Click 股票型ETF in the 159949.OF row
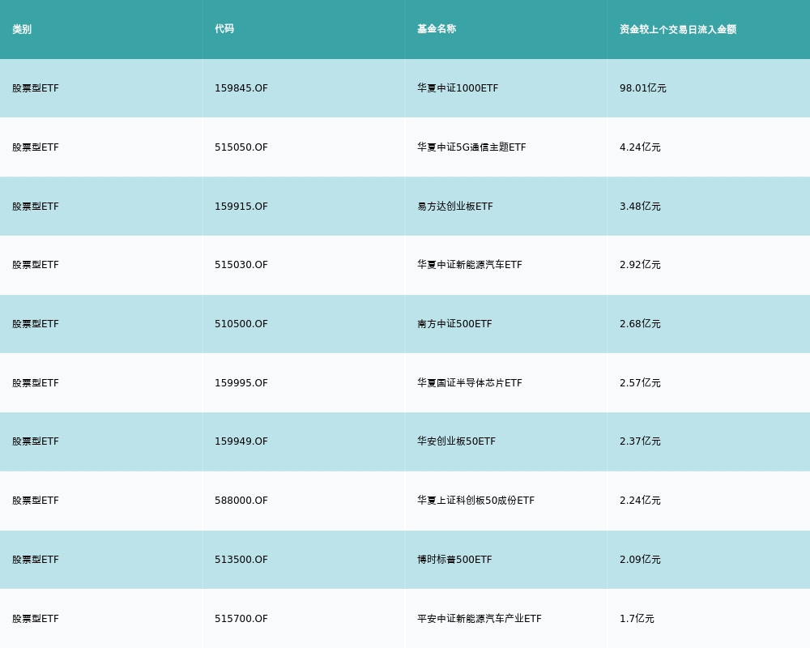This screenshot has height=648, width=810. (x=36, y=441)
